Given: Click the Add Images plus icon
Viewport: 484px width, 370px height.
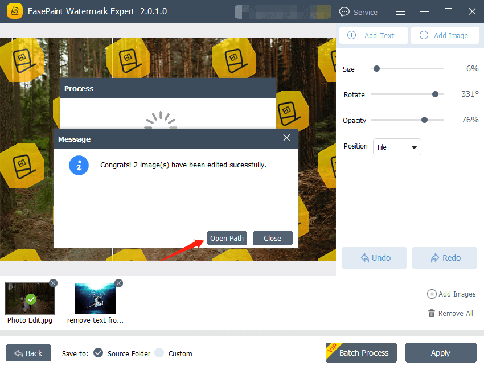Looking at the screenshot, I should click(432, 294).
